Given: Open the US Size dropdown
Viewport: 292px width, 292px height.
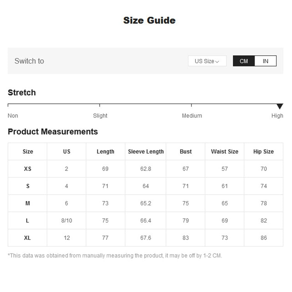Looking at the screenshot, I should [207, 61].
